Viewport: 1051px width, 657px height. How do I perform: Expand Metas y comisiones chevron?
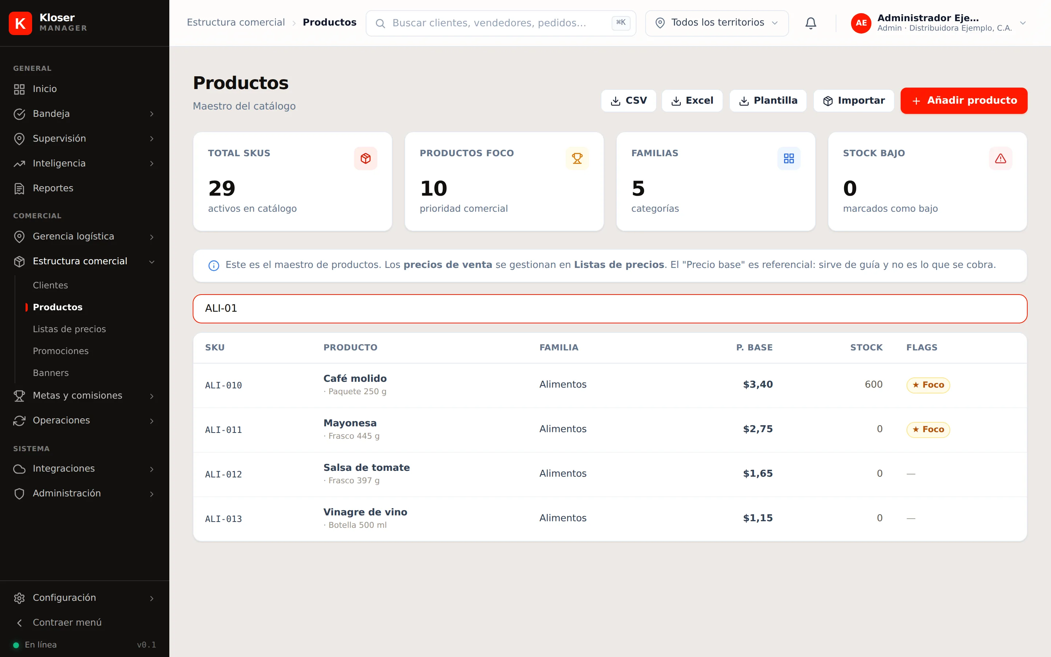(151, 396)
